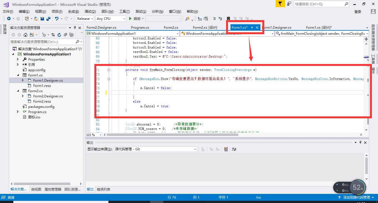
Task: Refresh the Solution Explorer tree
Action: [x=59, y=35]
